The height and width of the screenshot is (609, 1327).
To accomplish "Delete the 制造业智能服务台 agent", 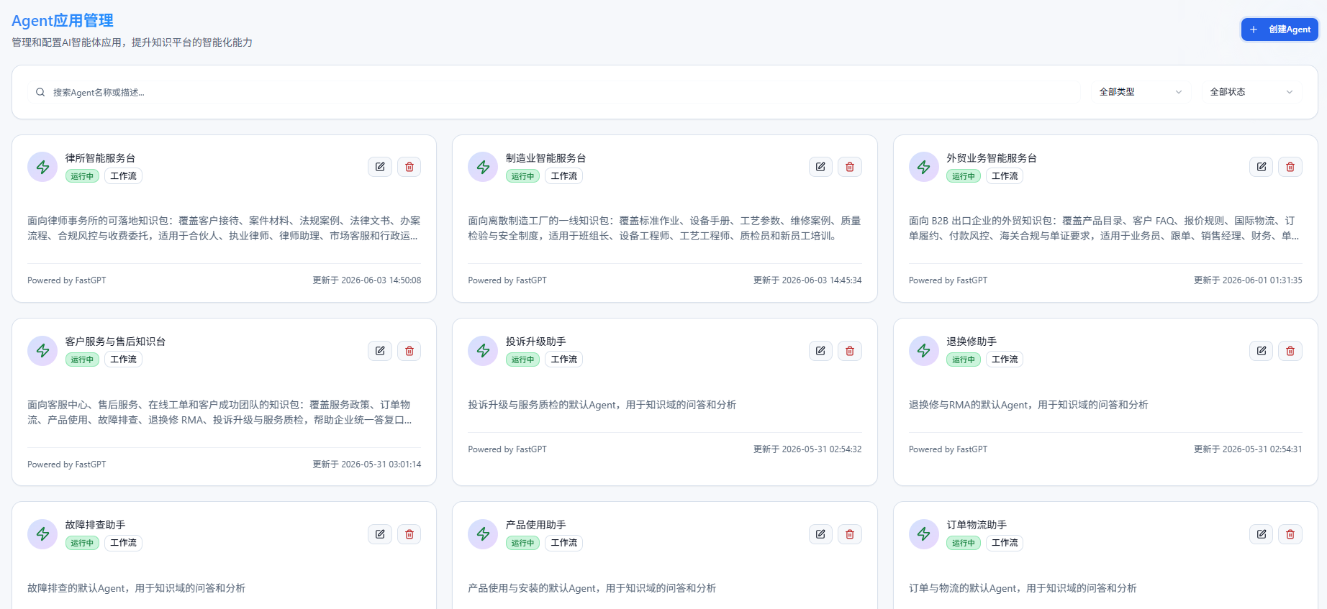I will pyautogui.click(x=850, y=167).
